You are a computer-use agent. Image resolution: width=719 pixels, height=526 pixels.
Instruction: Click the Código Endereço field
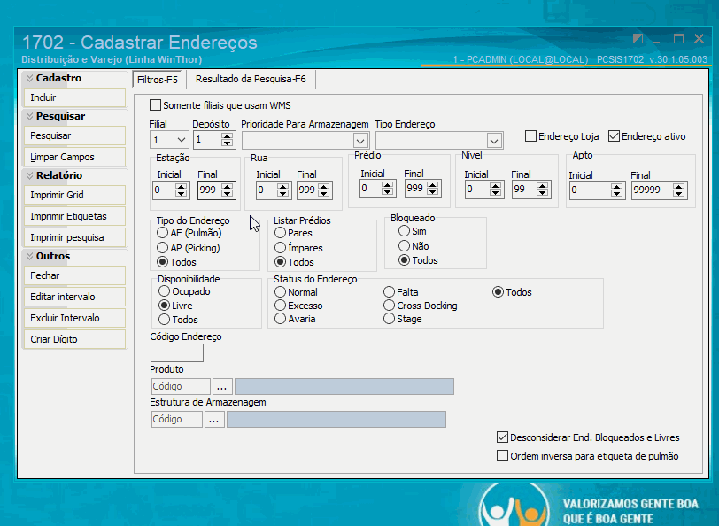tap(177, 353)
